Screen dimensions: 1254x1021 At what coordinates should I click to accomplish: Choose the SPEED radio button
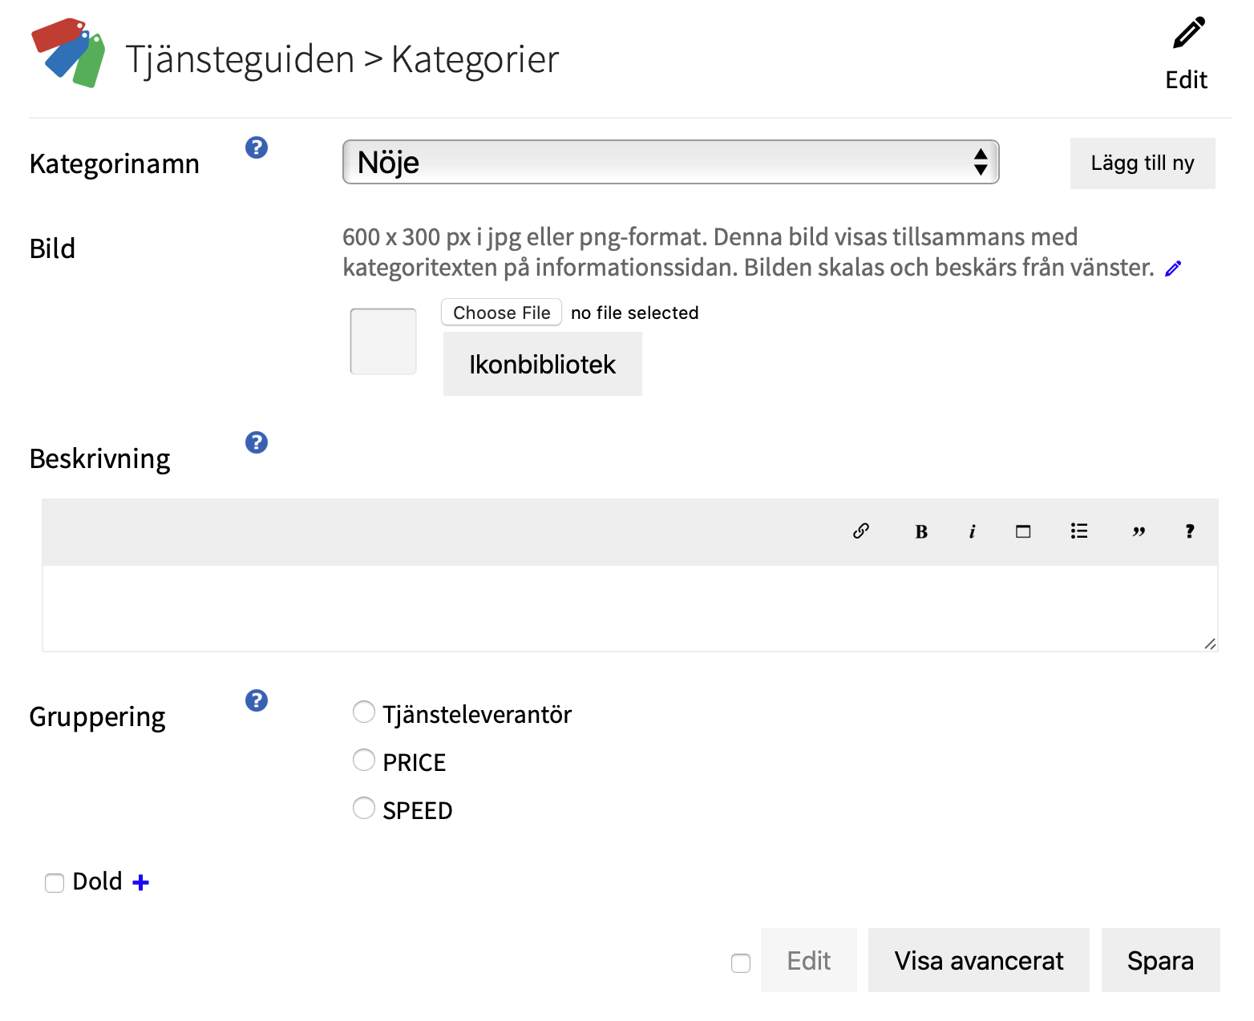tap(364, 808)
